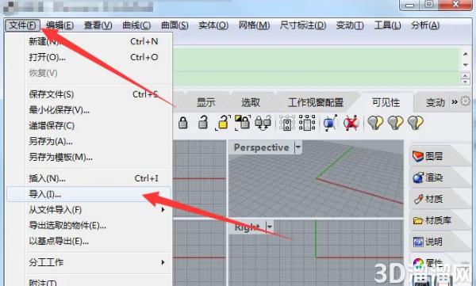Open the 编辑(E) menu
Image resolution: width=476 pixels, height=286 pixels.
click(59, 25)
